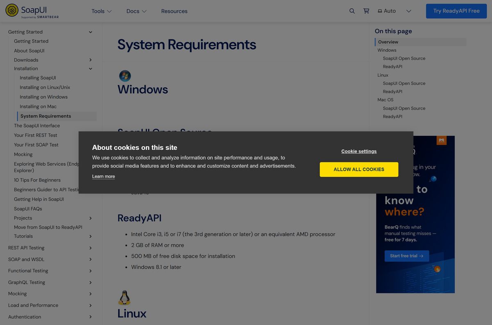Expand the REST API Testing section

click(x=91, y=248)
